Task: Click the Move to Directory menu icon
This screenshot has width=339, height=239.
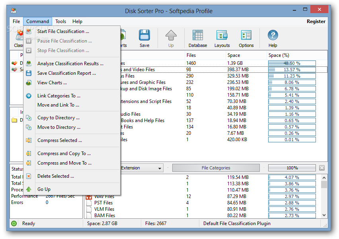Action: point(29,127)
